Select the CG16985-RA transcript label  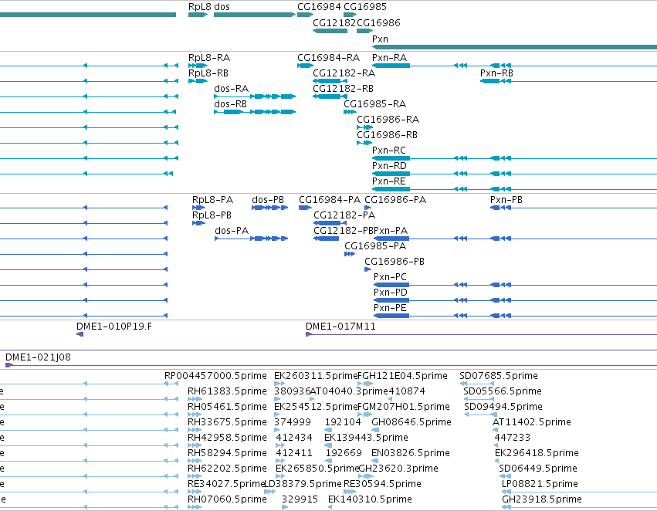pyautogui.click(x=375, y=104)
